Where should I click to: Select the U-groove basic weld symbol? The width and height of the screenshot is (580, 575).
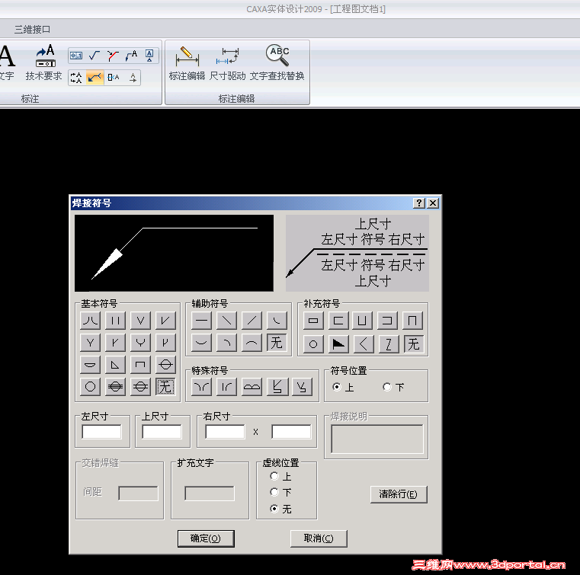click(140, 343)
